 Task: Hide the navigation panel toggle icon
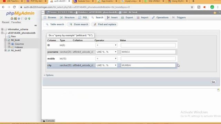point(43,12)
